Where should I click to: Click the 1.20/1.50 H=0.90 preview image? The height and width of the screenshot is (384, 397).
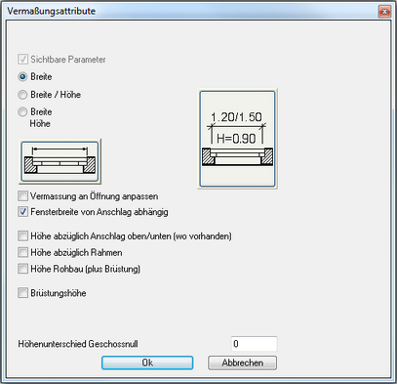point(237,139)
